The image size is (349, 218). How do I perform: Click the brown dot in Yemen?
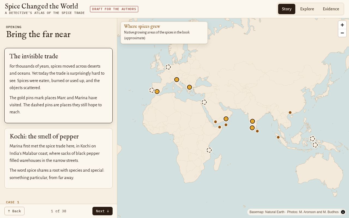[215, 122]
